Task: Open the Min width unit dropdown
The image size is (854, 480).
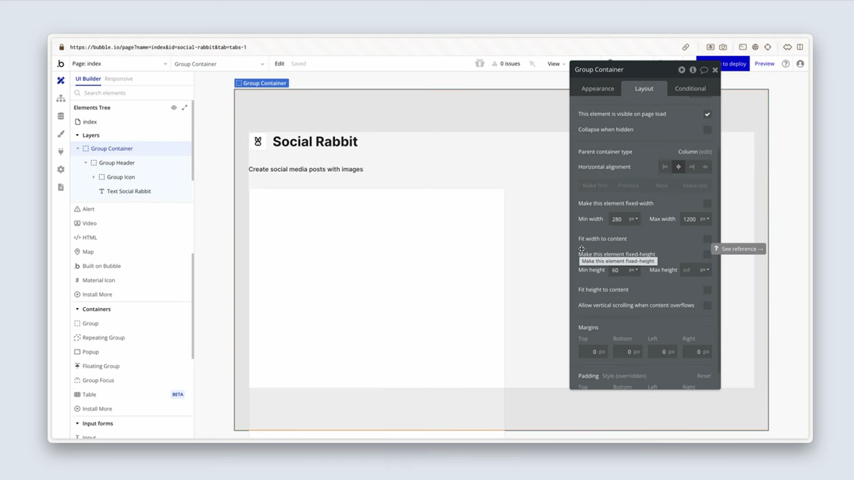Action: [x=634, y=219]
